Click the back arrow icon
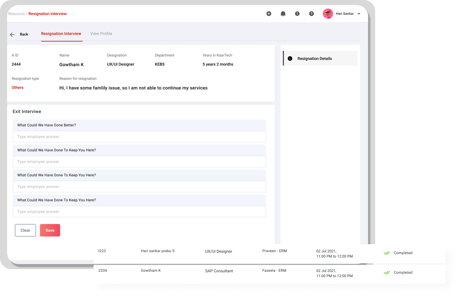 pyautogui.click(x=12, y=34)
